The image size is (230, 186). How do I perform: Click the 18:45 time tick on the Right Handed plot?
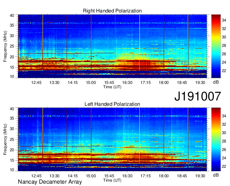tap(182, 83)
